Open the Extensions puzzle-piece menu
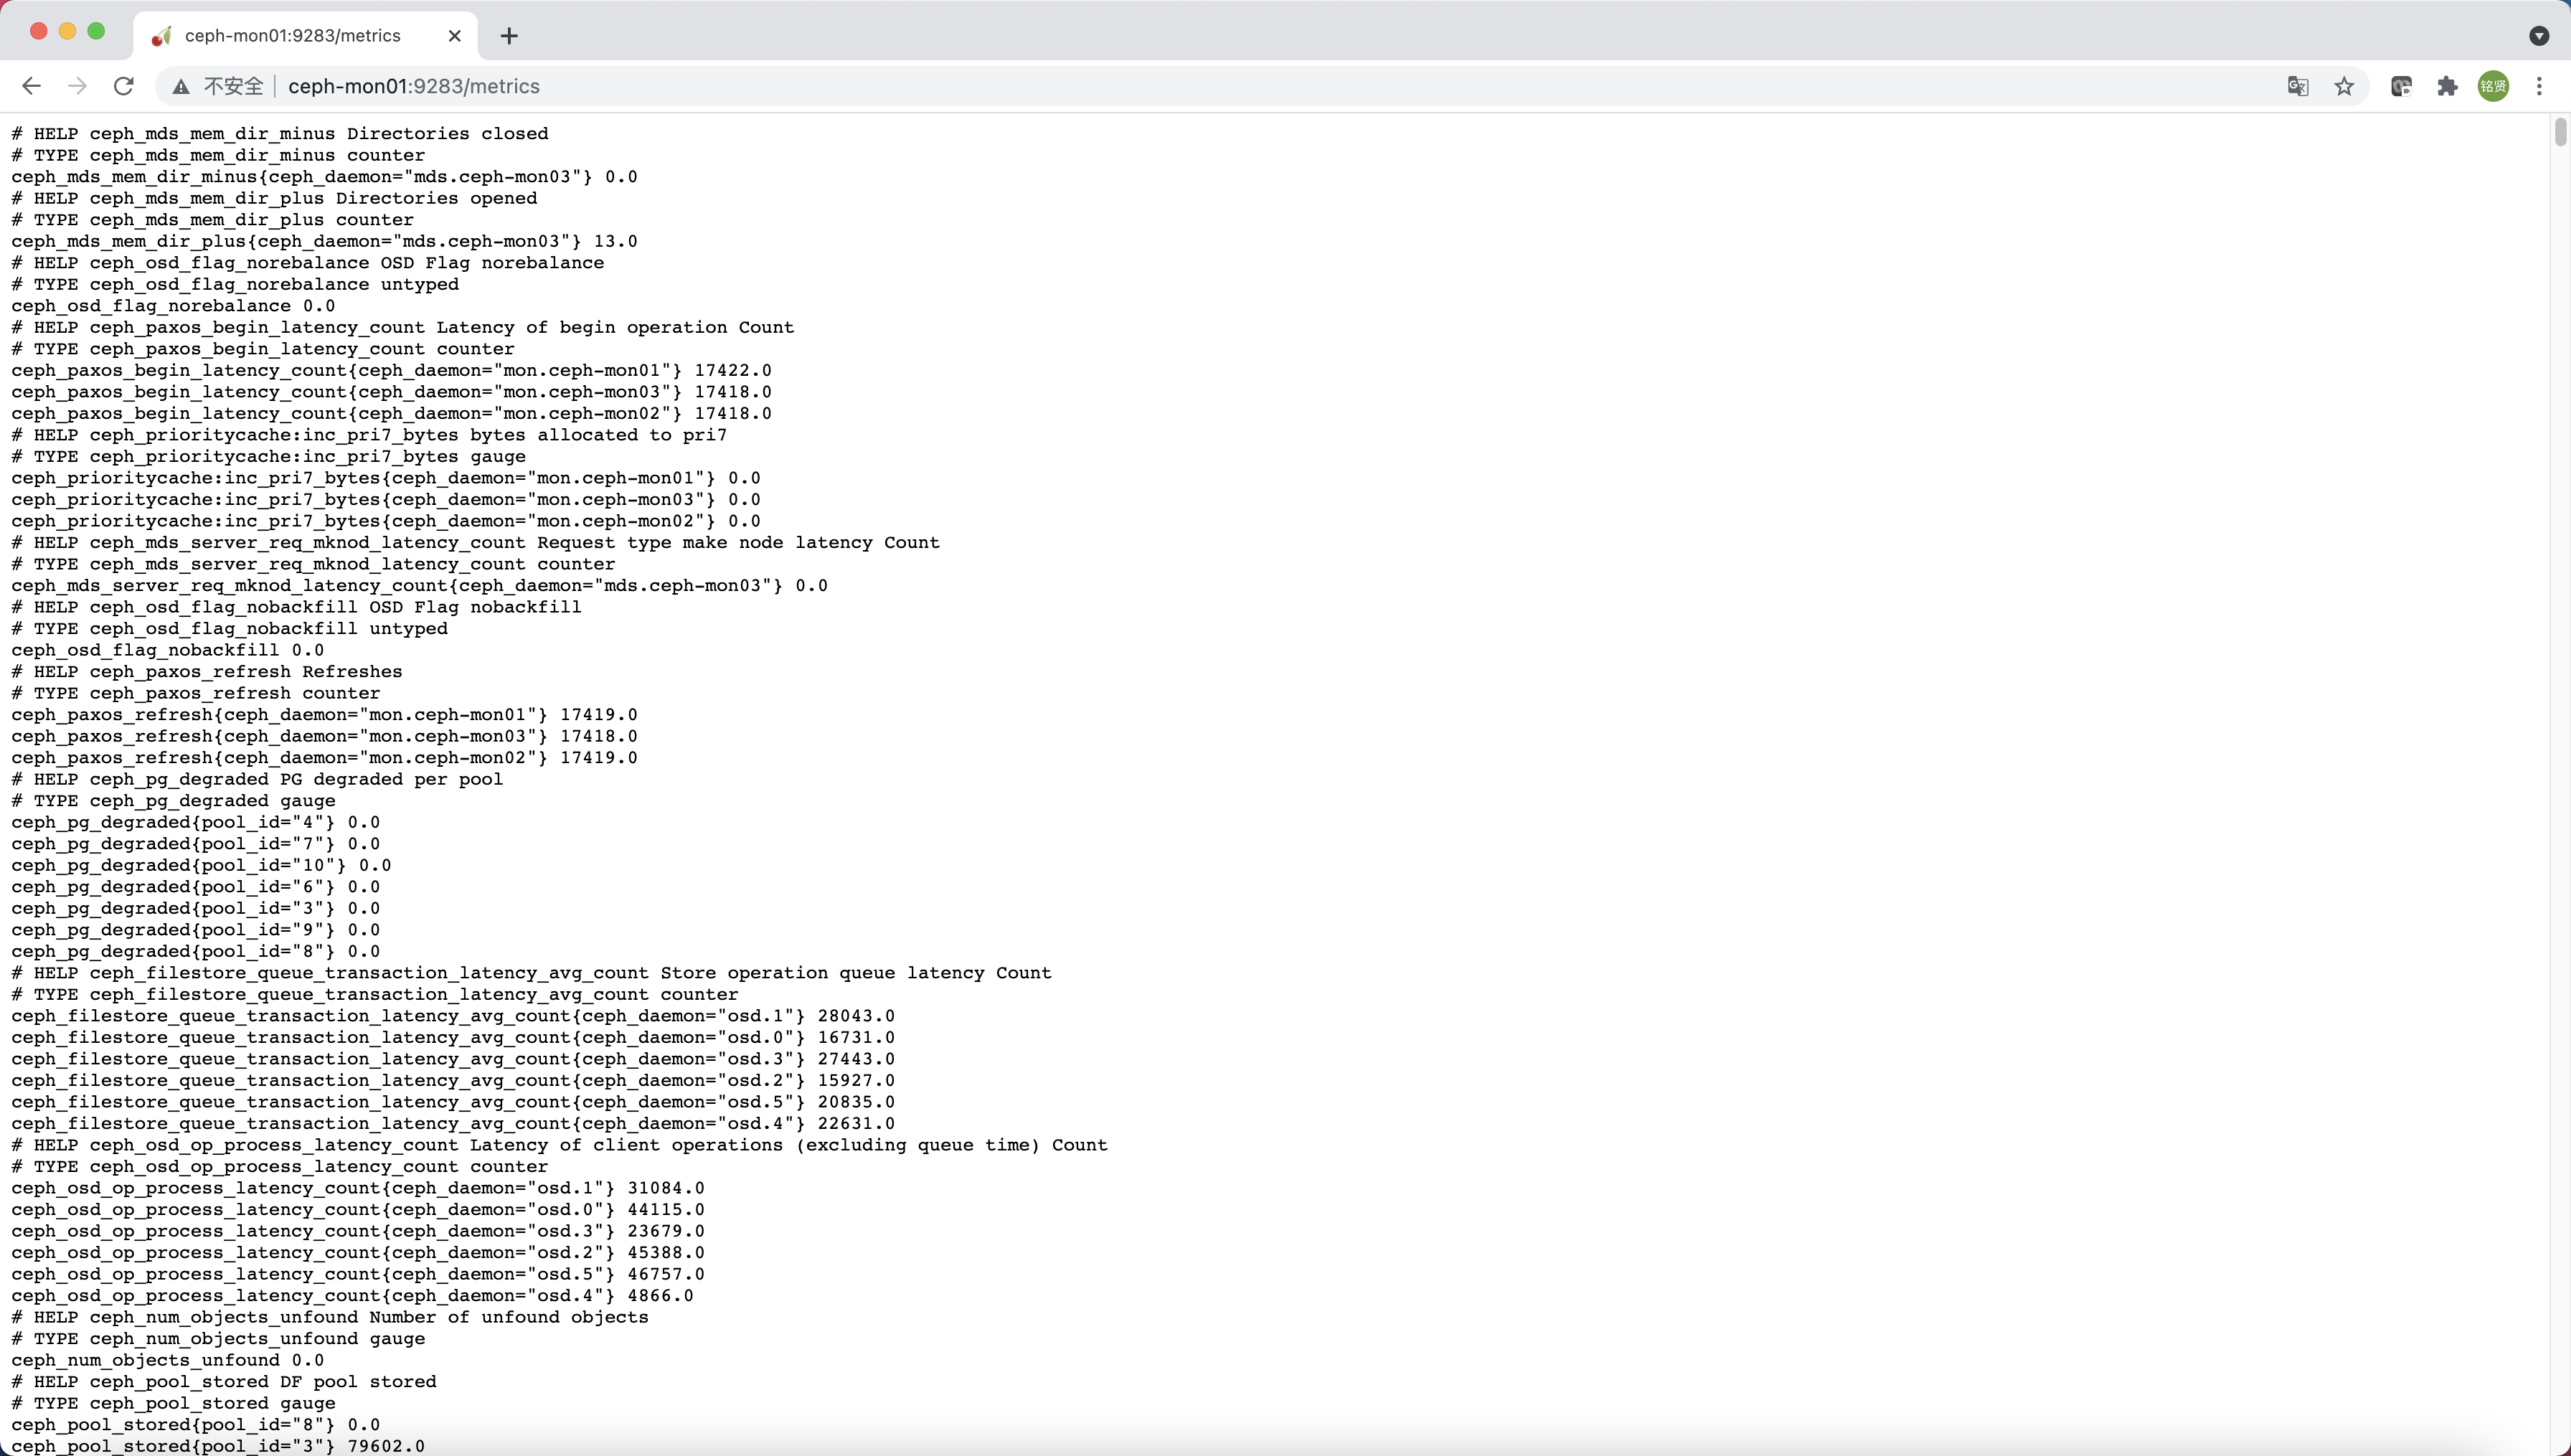The image size is (2571, 1456). (x=2447, y=86)
